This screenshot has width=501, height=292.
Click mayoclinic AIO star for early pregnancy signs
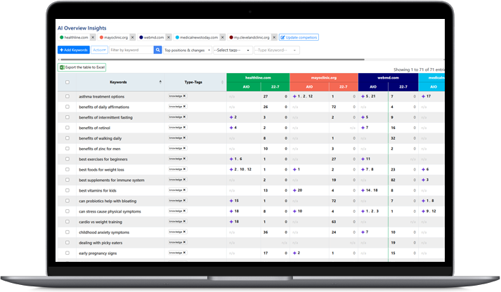tap(294, 253)
